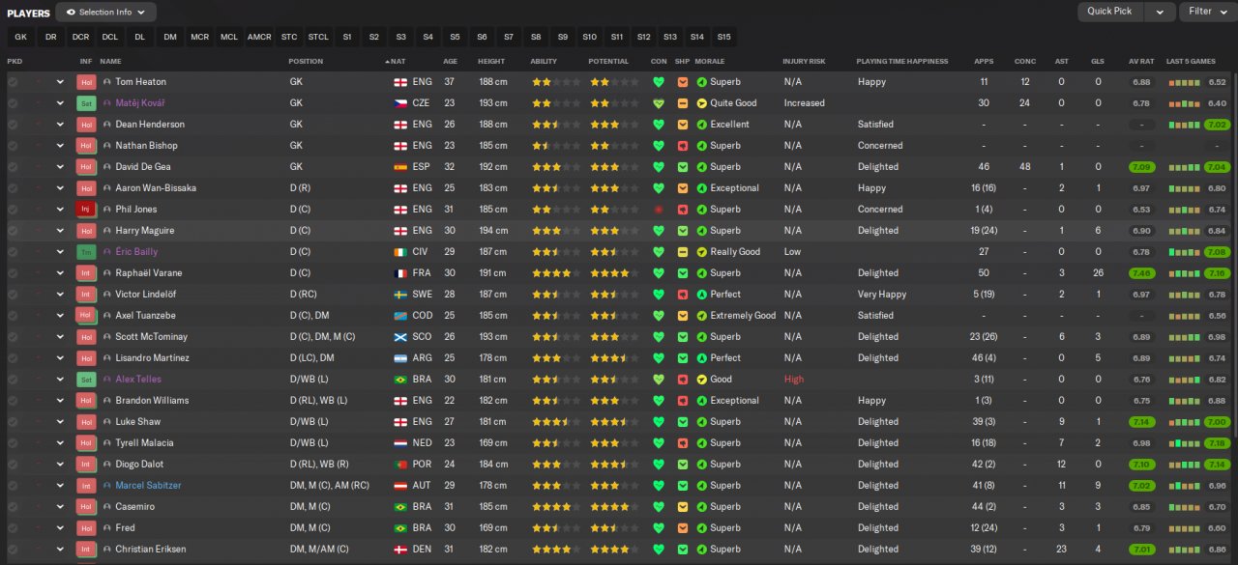The width and height of the screenshot is (1238, 565).
Task: Click eye icon in Selection Info button
Action: [x=71, y=12]
